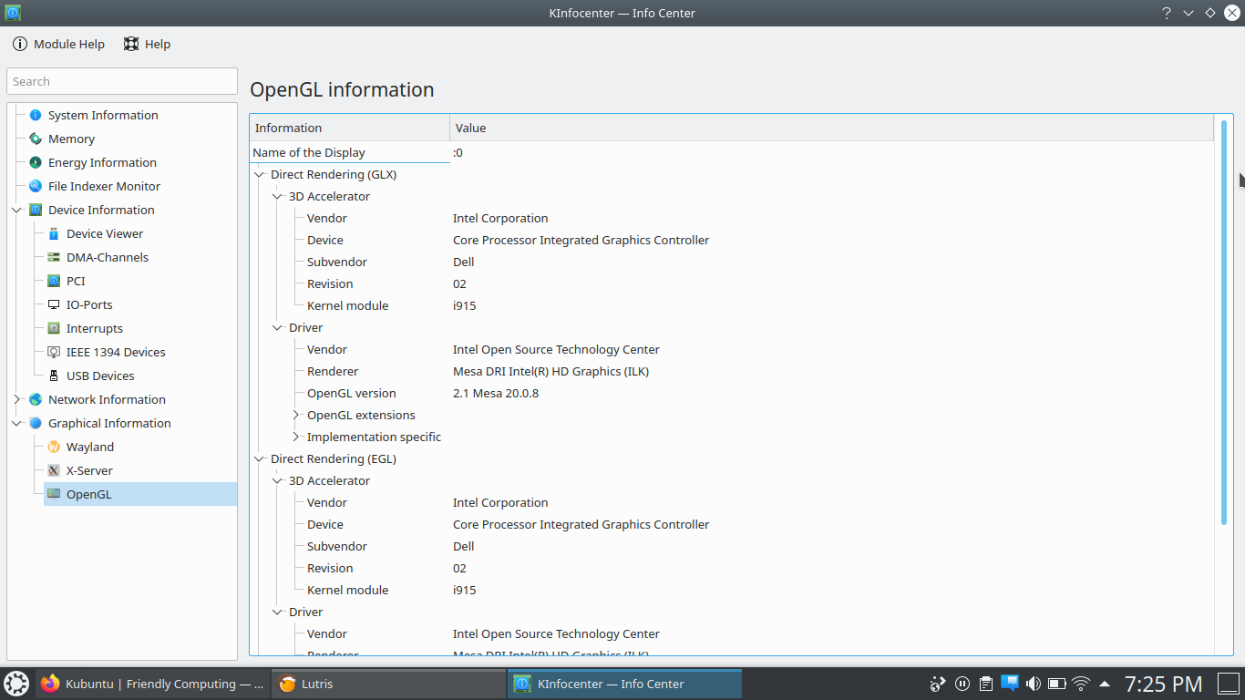1245x700 pixels.
Task: Open File Indexer Monitor
Action: click(104, 186)
